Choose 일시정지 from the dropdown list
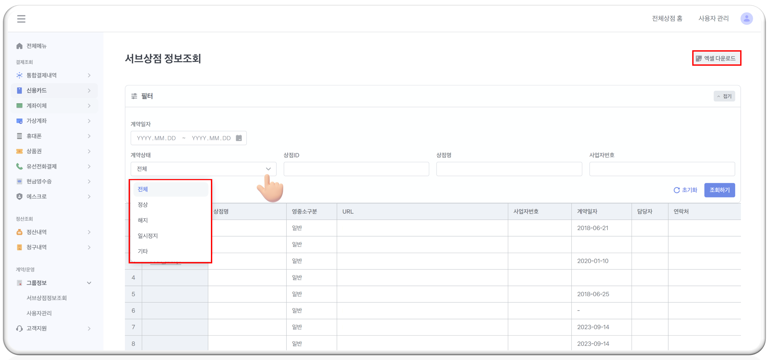The image size is (769, 360). [x=148, y=236]
